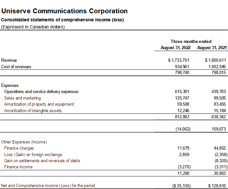Click intangible amortization value '12,246'
228x189 pixels.
(183, 111)
